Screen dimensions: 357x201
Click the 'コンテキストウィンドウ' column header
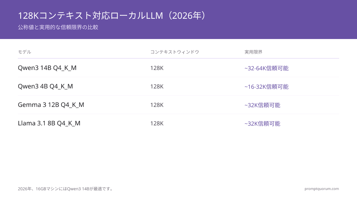175,52
